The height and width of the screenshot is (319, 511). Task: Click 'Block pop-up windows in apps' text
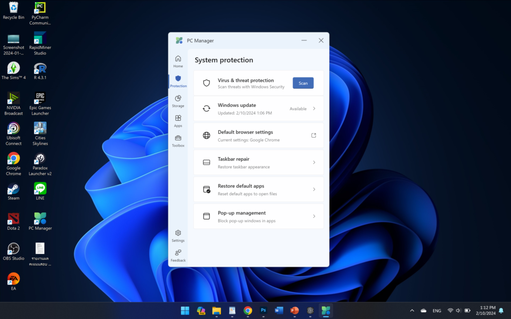247,221
